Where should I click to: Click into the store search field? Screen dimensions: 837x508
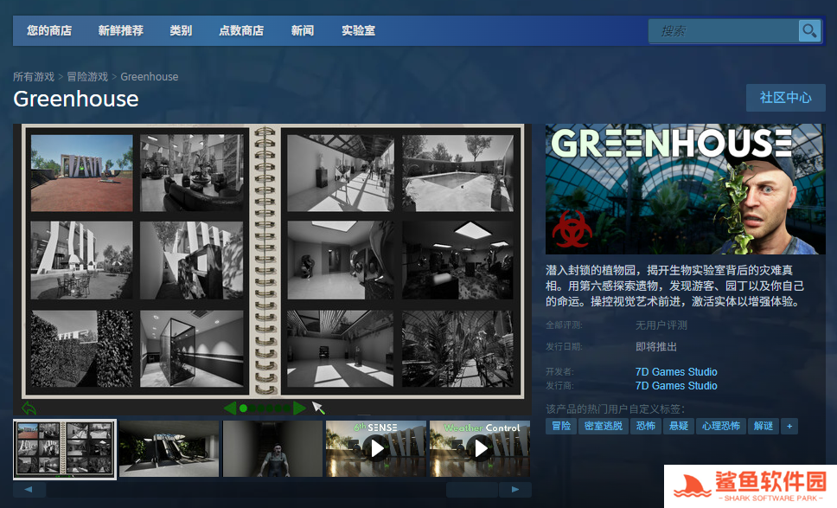[x=725, y=31]
